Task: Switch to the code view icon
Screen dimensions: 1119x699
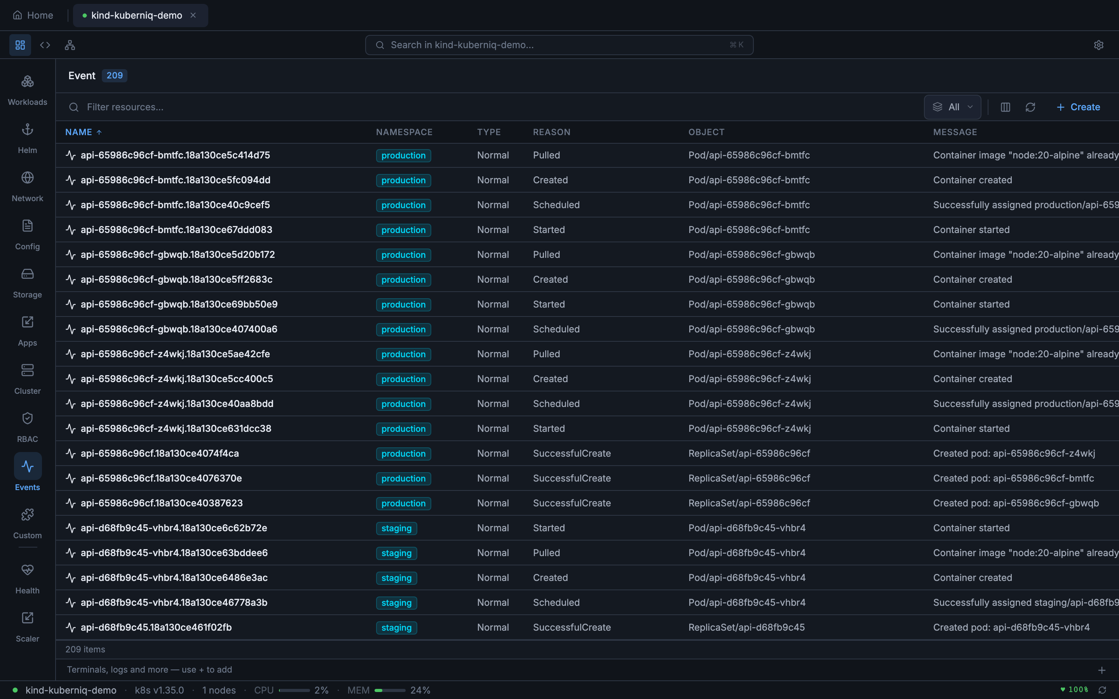Action: (45, 45)
